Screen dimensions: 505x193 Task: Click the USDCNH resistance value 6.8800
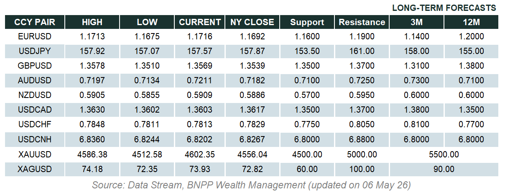[362, 140]
